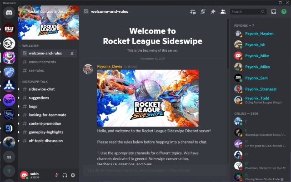This screenshot has height=182, width=291.
Task: Click Psyonix_Hayden's avatar in member list
Action: click(x=238, y=34)
